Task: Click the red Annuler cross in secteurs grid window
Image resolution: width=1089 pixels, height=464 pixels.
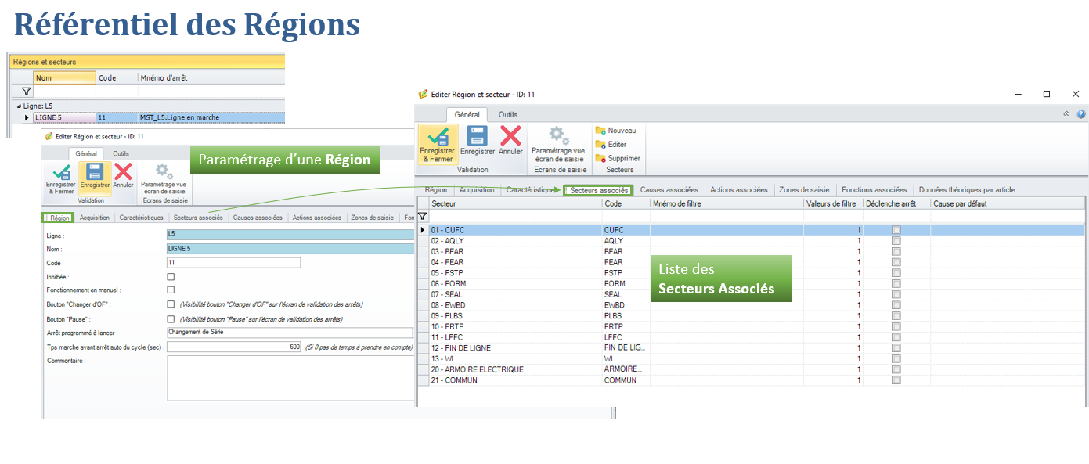Action: click(x=510, y=135)
